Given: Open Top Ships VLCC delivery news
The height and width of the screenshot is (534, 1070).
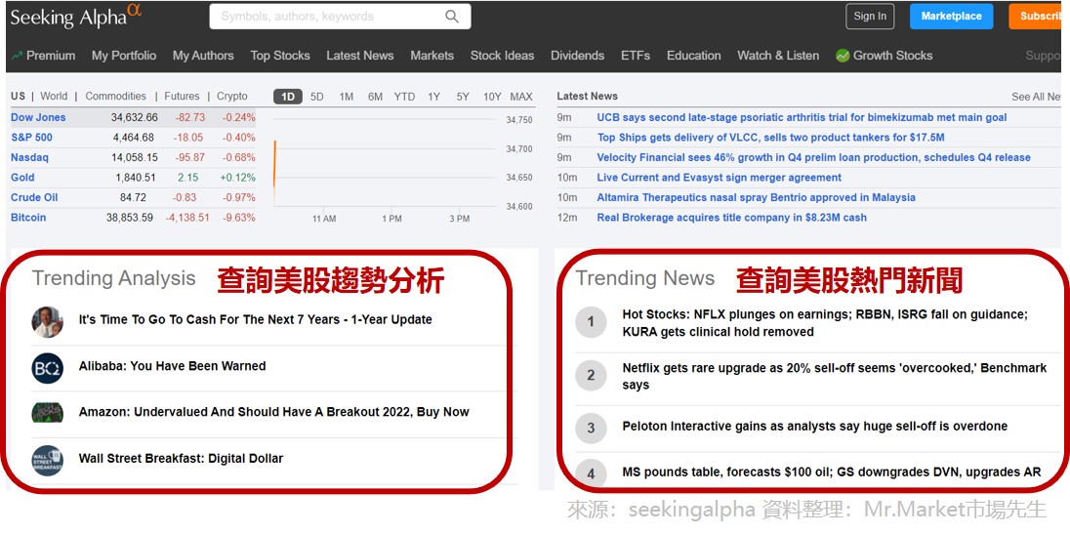Looking at the screenshot, I should (771, 137).
